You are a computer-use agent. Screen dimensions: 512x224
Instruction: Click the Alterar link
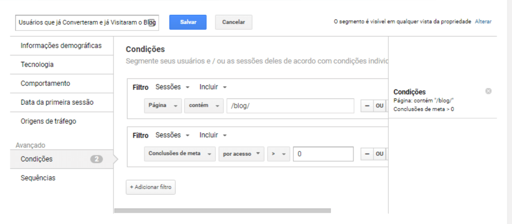point(483,22)
